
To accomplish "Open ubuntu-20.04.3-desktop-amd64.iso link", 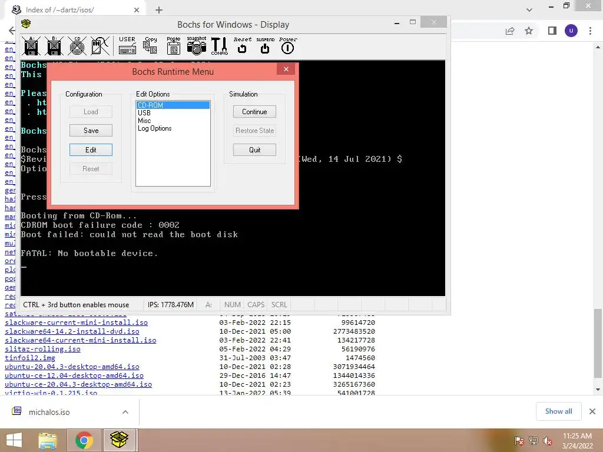I will 72,367.
